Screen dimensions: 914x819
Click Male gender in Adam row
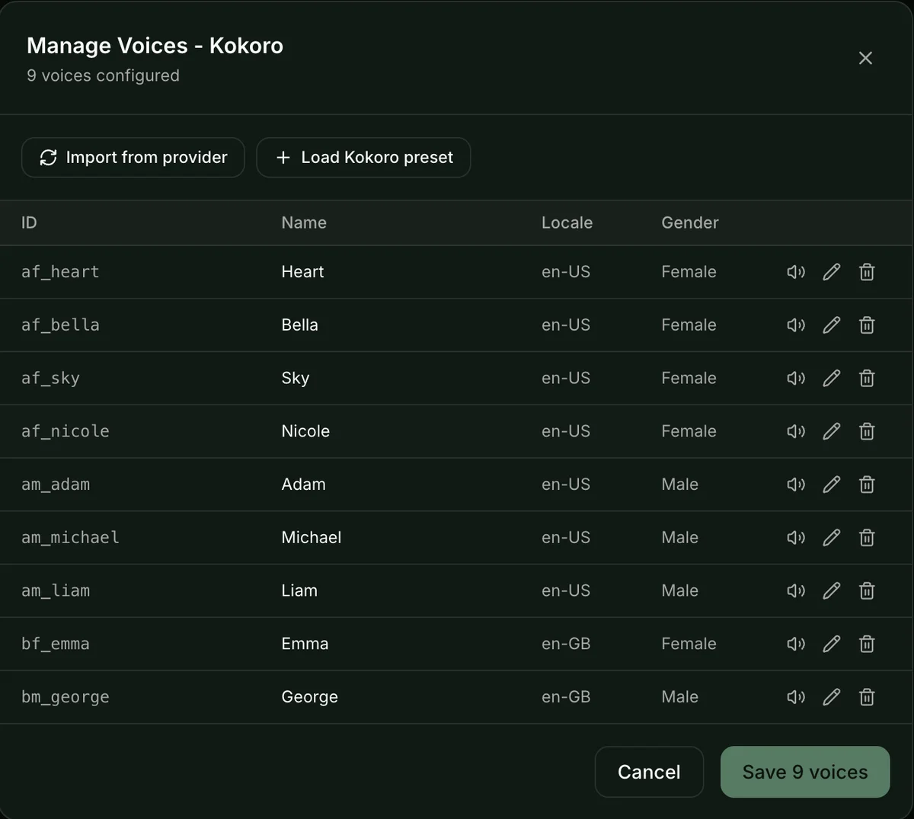pos(679,485)
